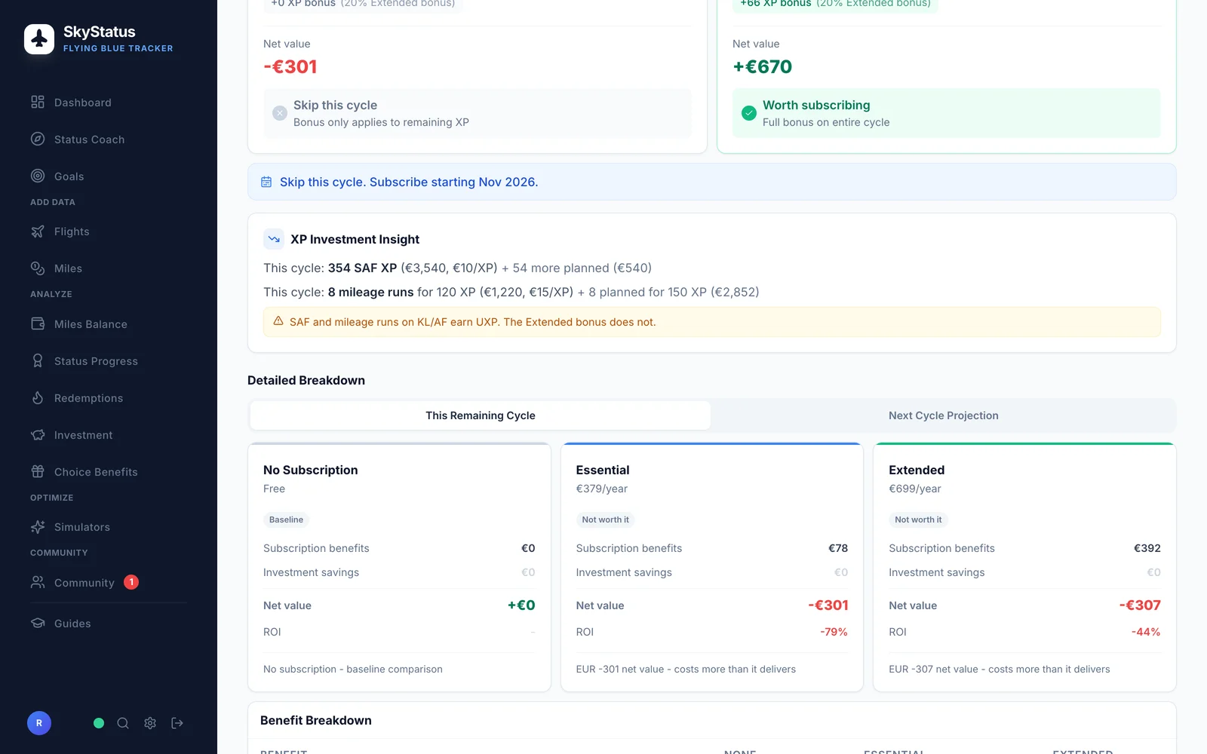This screenshot has width=1207, height=754.
Task: Click the Guides graduation cap icon
Action: [38, 623]
